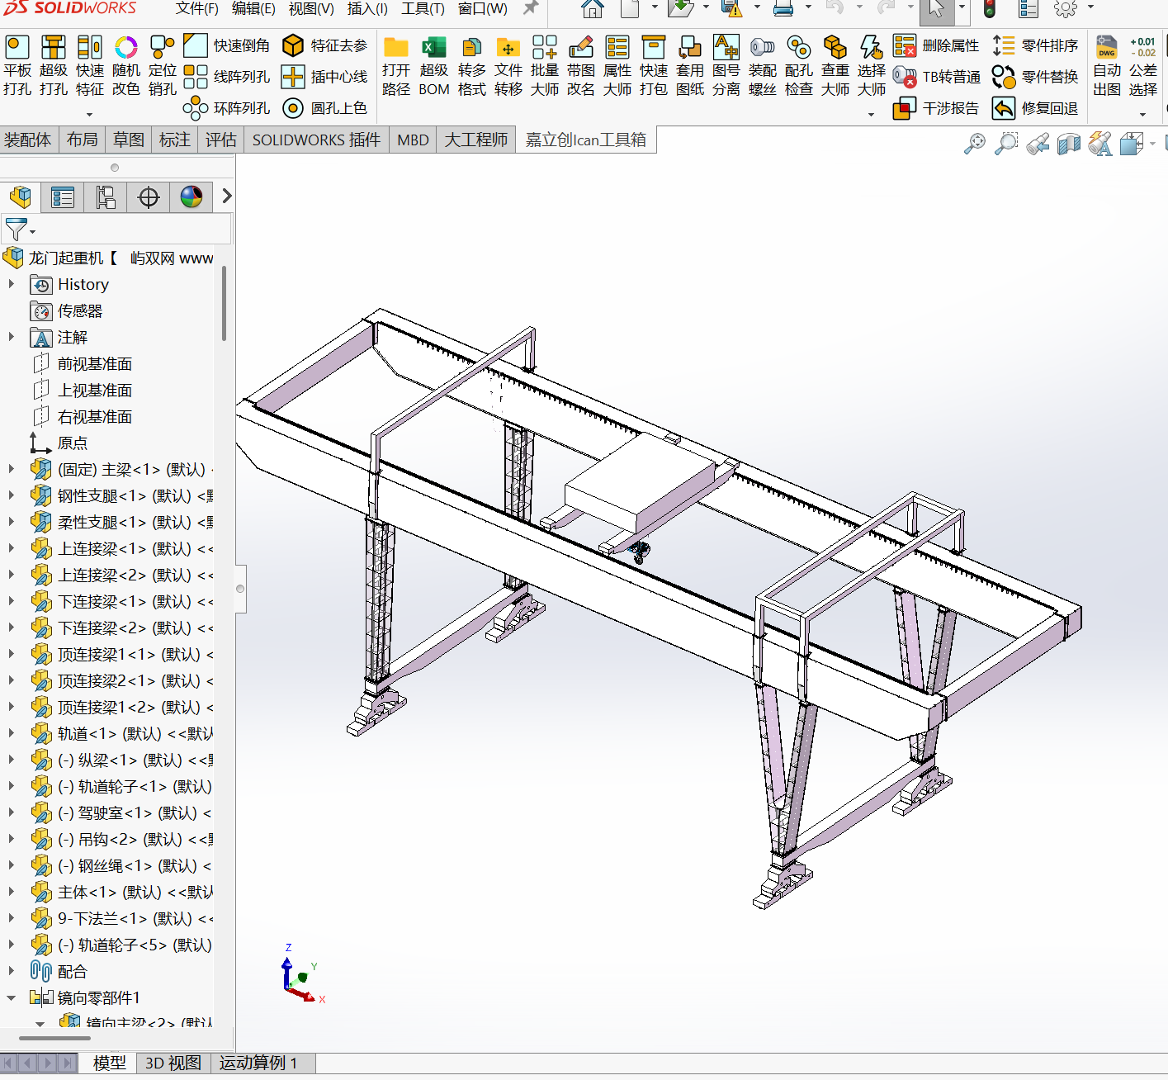Open the 工具(T) menu

point(422,9)
